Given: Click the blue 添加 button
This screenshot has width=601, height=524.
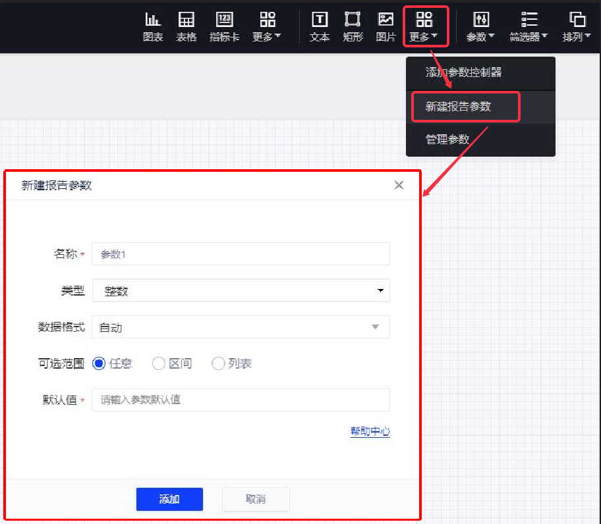Looking at the screenshot, I should (x=169, y=499).
